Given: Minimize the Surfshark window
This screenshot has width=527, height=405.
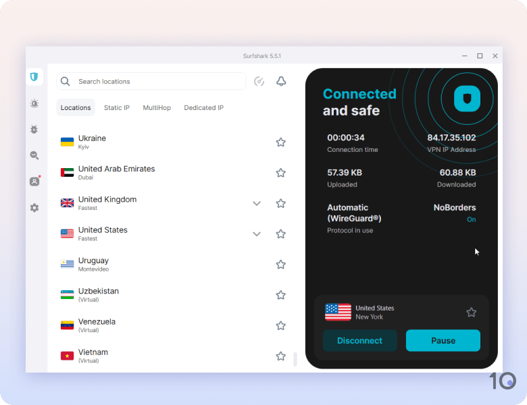Looking at the screenshot, I should coord(464,56).
